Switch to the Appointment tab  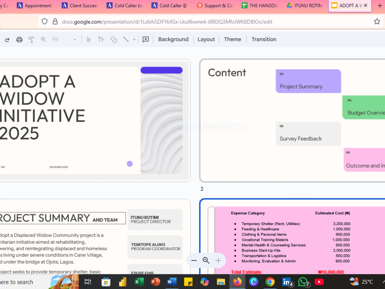[34, 5]
